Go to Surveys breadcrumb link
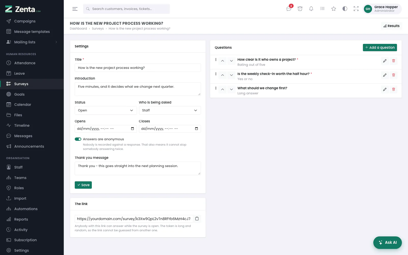408x255 pixels. pyautogui.click(x=98, y=29)
